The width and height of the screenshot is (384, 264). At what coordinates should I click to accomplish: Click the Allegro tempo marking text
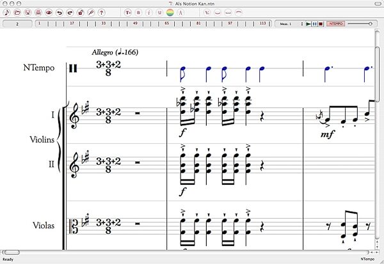(115, 52)
